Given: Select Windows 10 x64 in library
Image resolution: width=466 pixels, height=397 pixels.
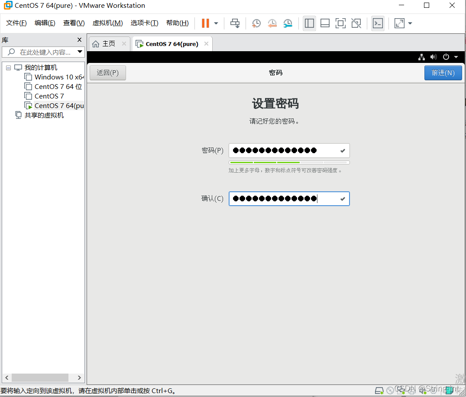Looking at the screenshot, I should (59, 77).
